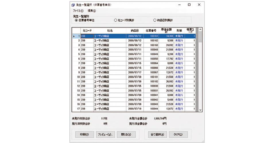
Task: Open the ファイル(F) menu
Action: [x=78, y=11]
